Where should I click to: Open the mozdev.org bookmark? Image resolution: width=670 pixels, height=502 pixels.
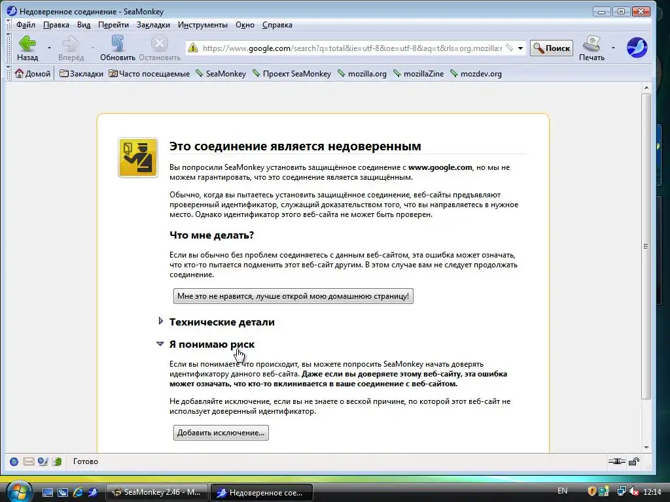tap(476, 74)
